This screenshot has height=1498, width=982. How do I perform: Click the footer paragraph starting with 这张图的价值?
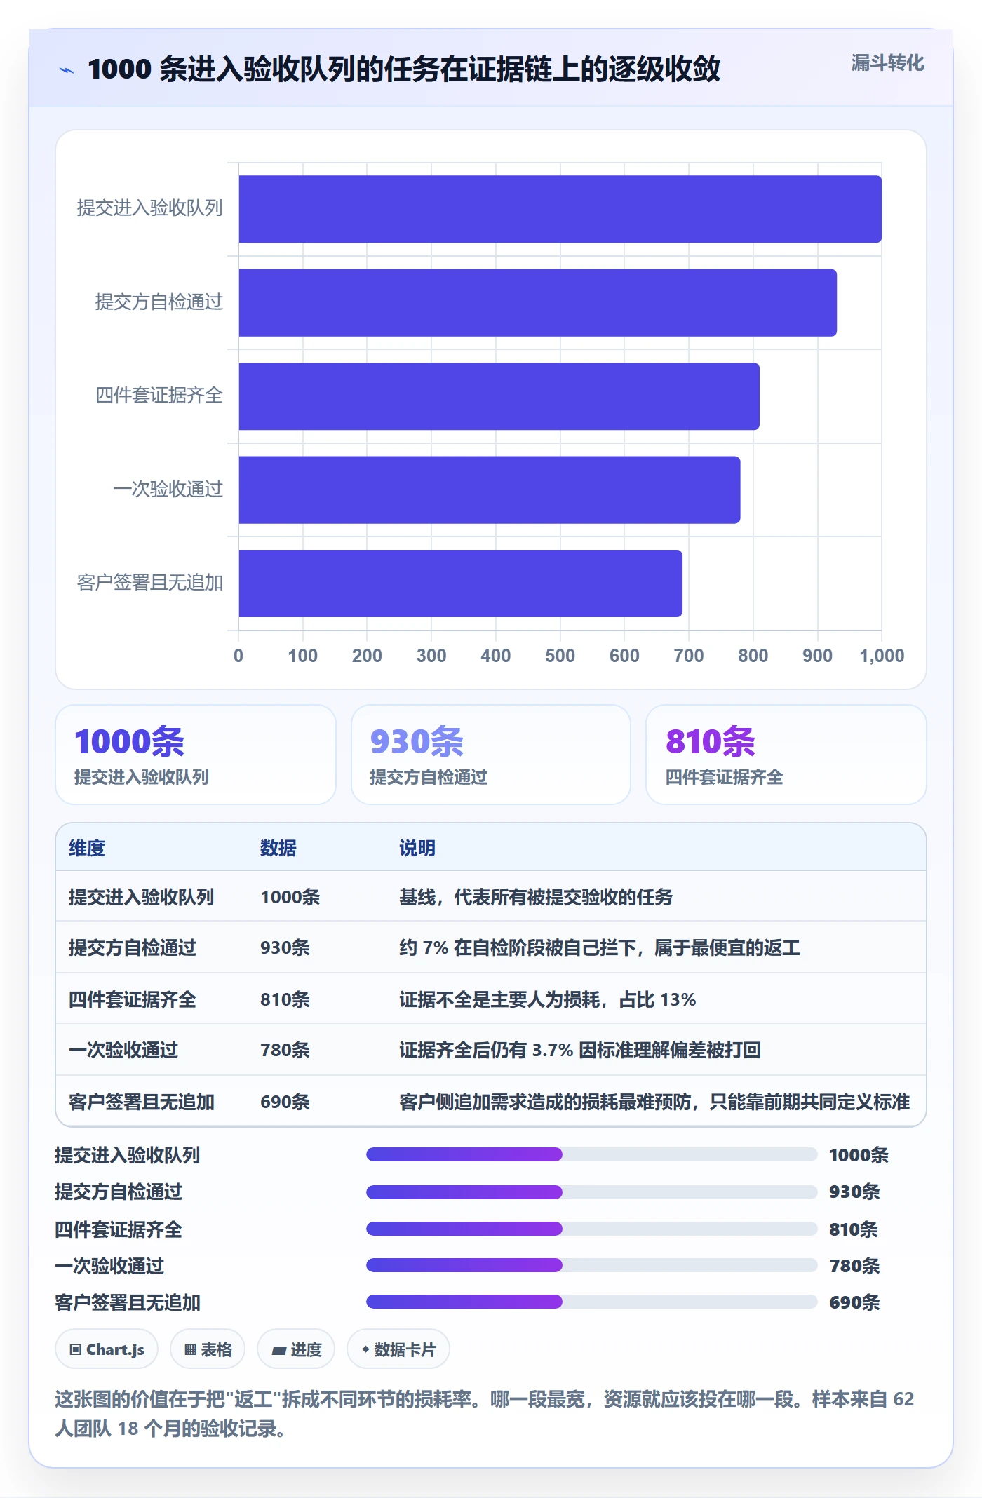point(485,1414)
